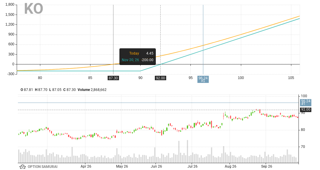This screenshot has height=170, width=320.
Task: Click the 96.24 #1 price tag on candlestick chart
Action: point(306,102)
